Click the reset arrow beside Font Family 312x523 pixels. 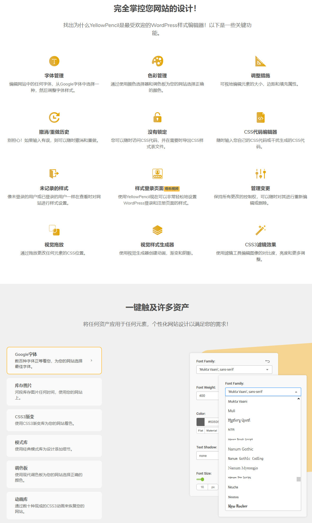pyautogui.click(x=268, y=361)
